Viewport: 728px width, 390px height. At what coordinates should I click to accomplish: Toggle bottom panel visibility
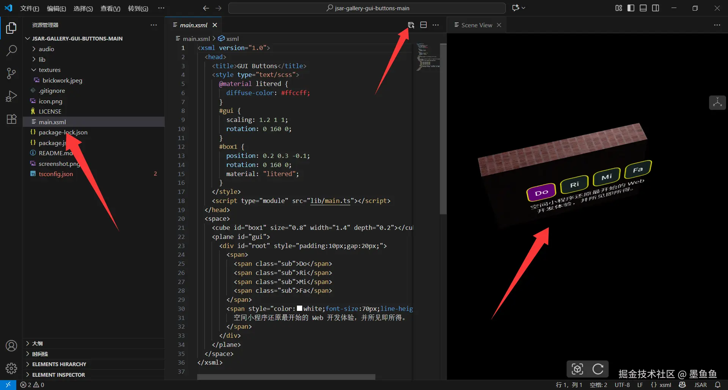tap(643, 8)
